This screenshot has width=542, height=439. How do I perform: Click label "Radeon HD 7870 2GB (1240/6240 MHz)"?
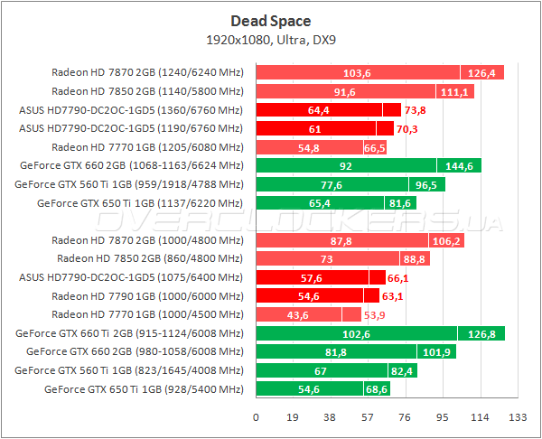(x=147, y=72)
